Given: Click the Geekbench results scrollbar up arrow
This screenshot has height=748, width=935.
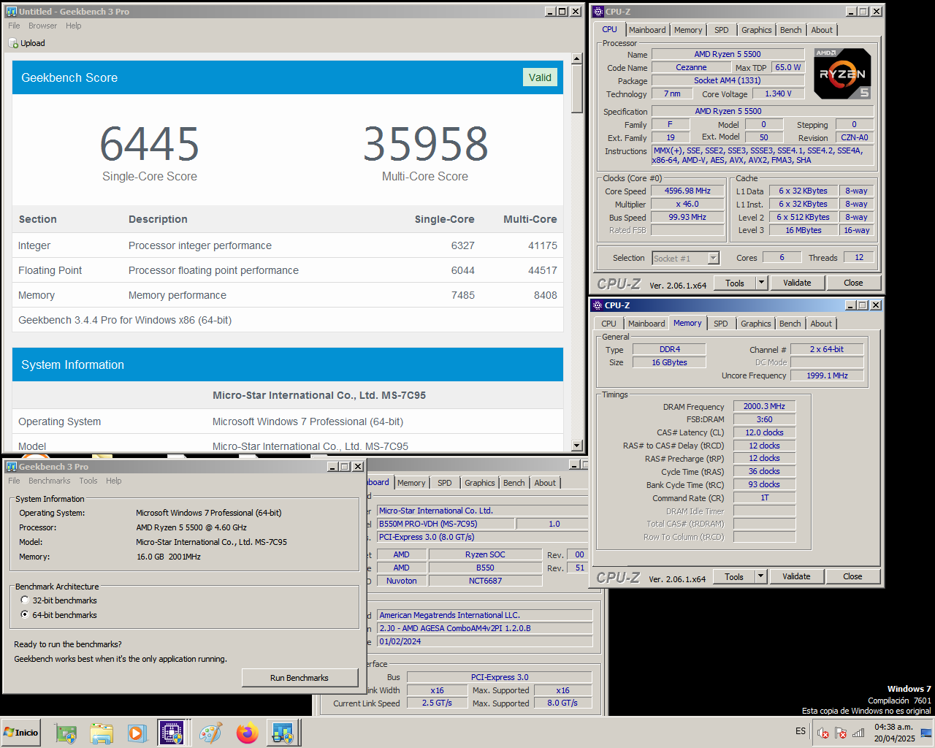Looking at the screenshot, I should point(577,58).
